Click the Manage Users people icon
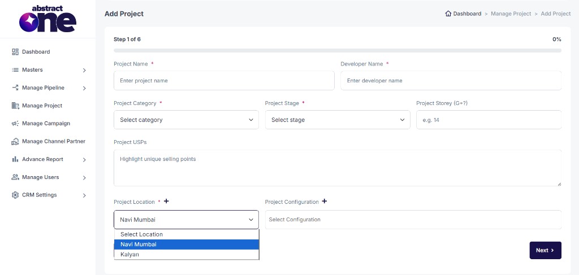 click(x=15, y=177)
